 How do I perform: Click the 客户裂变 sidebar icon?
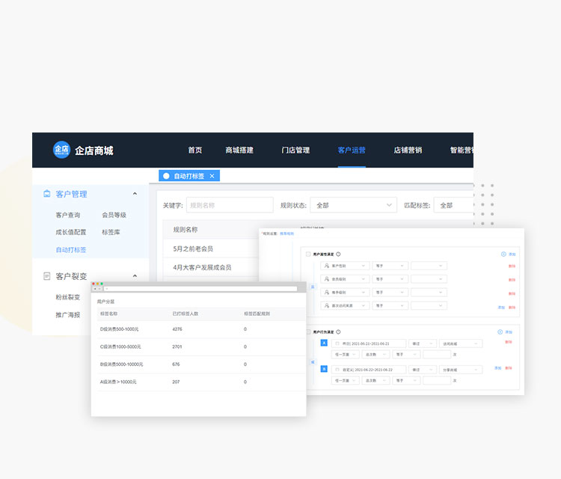point(47,276)
